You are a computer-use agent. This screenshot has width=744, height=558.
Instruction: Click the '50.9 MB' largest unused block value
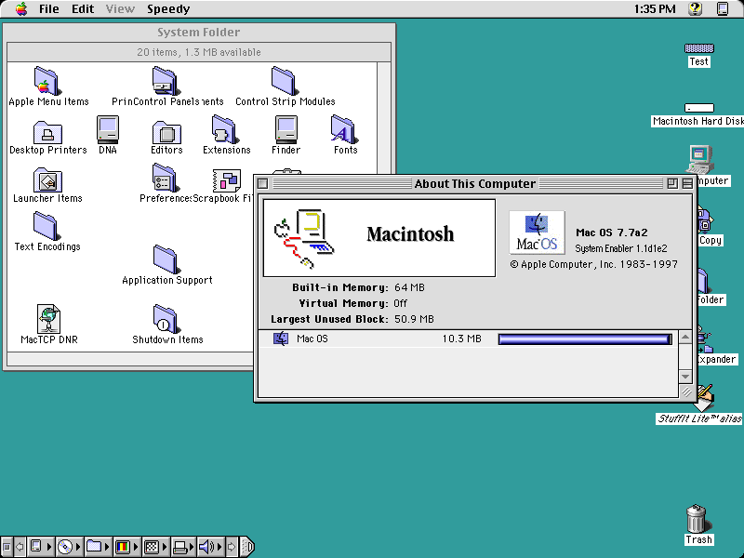pos(414,319)
